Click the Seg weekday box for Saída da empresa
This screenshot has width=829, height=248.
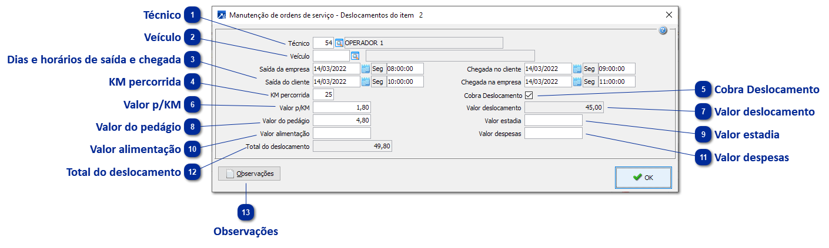click(378, 69)
